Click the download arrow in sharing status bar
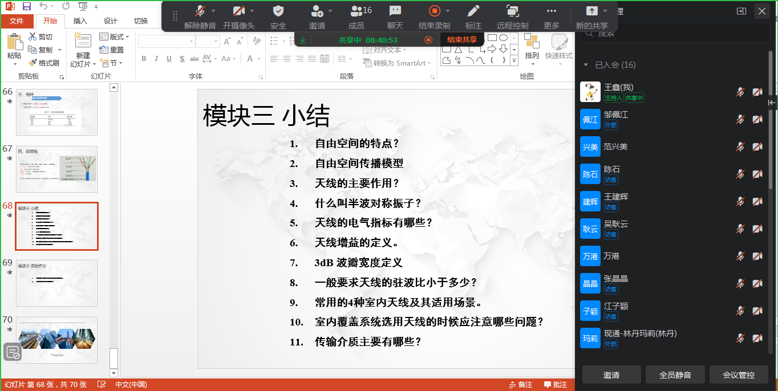This screenshot has height=391, width=778. [x=303, y=40]
